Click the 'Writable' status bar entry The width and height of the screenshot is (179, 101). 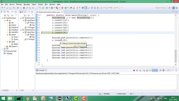click(107, 94)
